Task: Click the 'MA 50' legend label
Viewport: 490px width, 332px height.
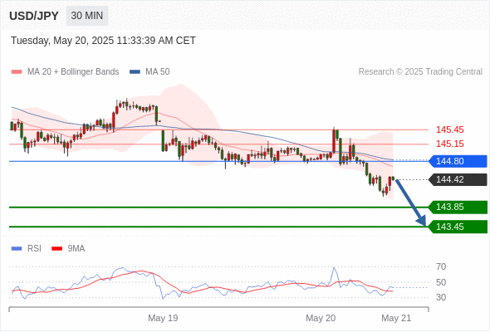Action: coord(158,72)
